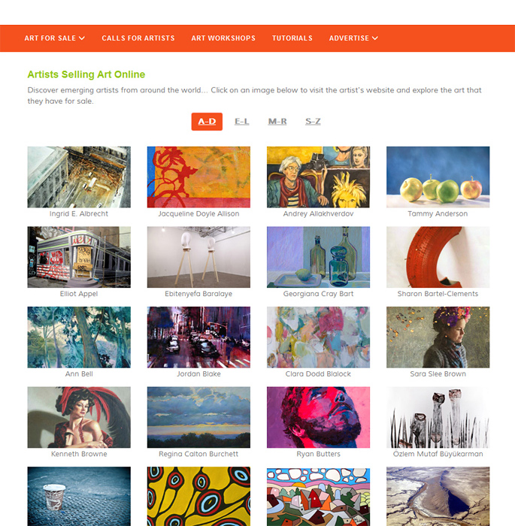Viewport: 515px width, 526px height.
Task: Go to Art Workshops page
Action: [223, 38]
